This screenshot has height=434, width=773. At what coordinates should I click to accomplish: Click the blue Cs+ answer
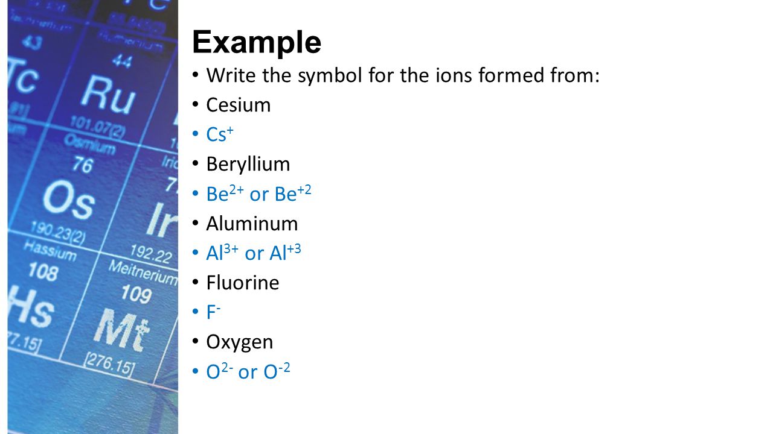[220, 134]
